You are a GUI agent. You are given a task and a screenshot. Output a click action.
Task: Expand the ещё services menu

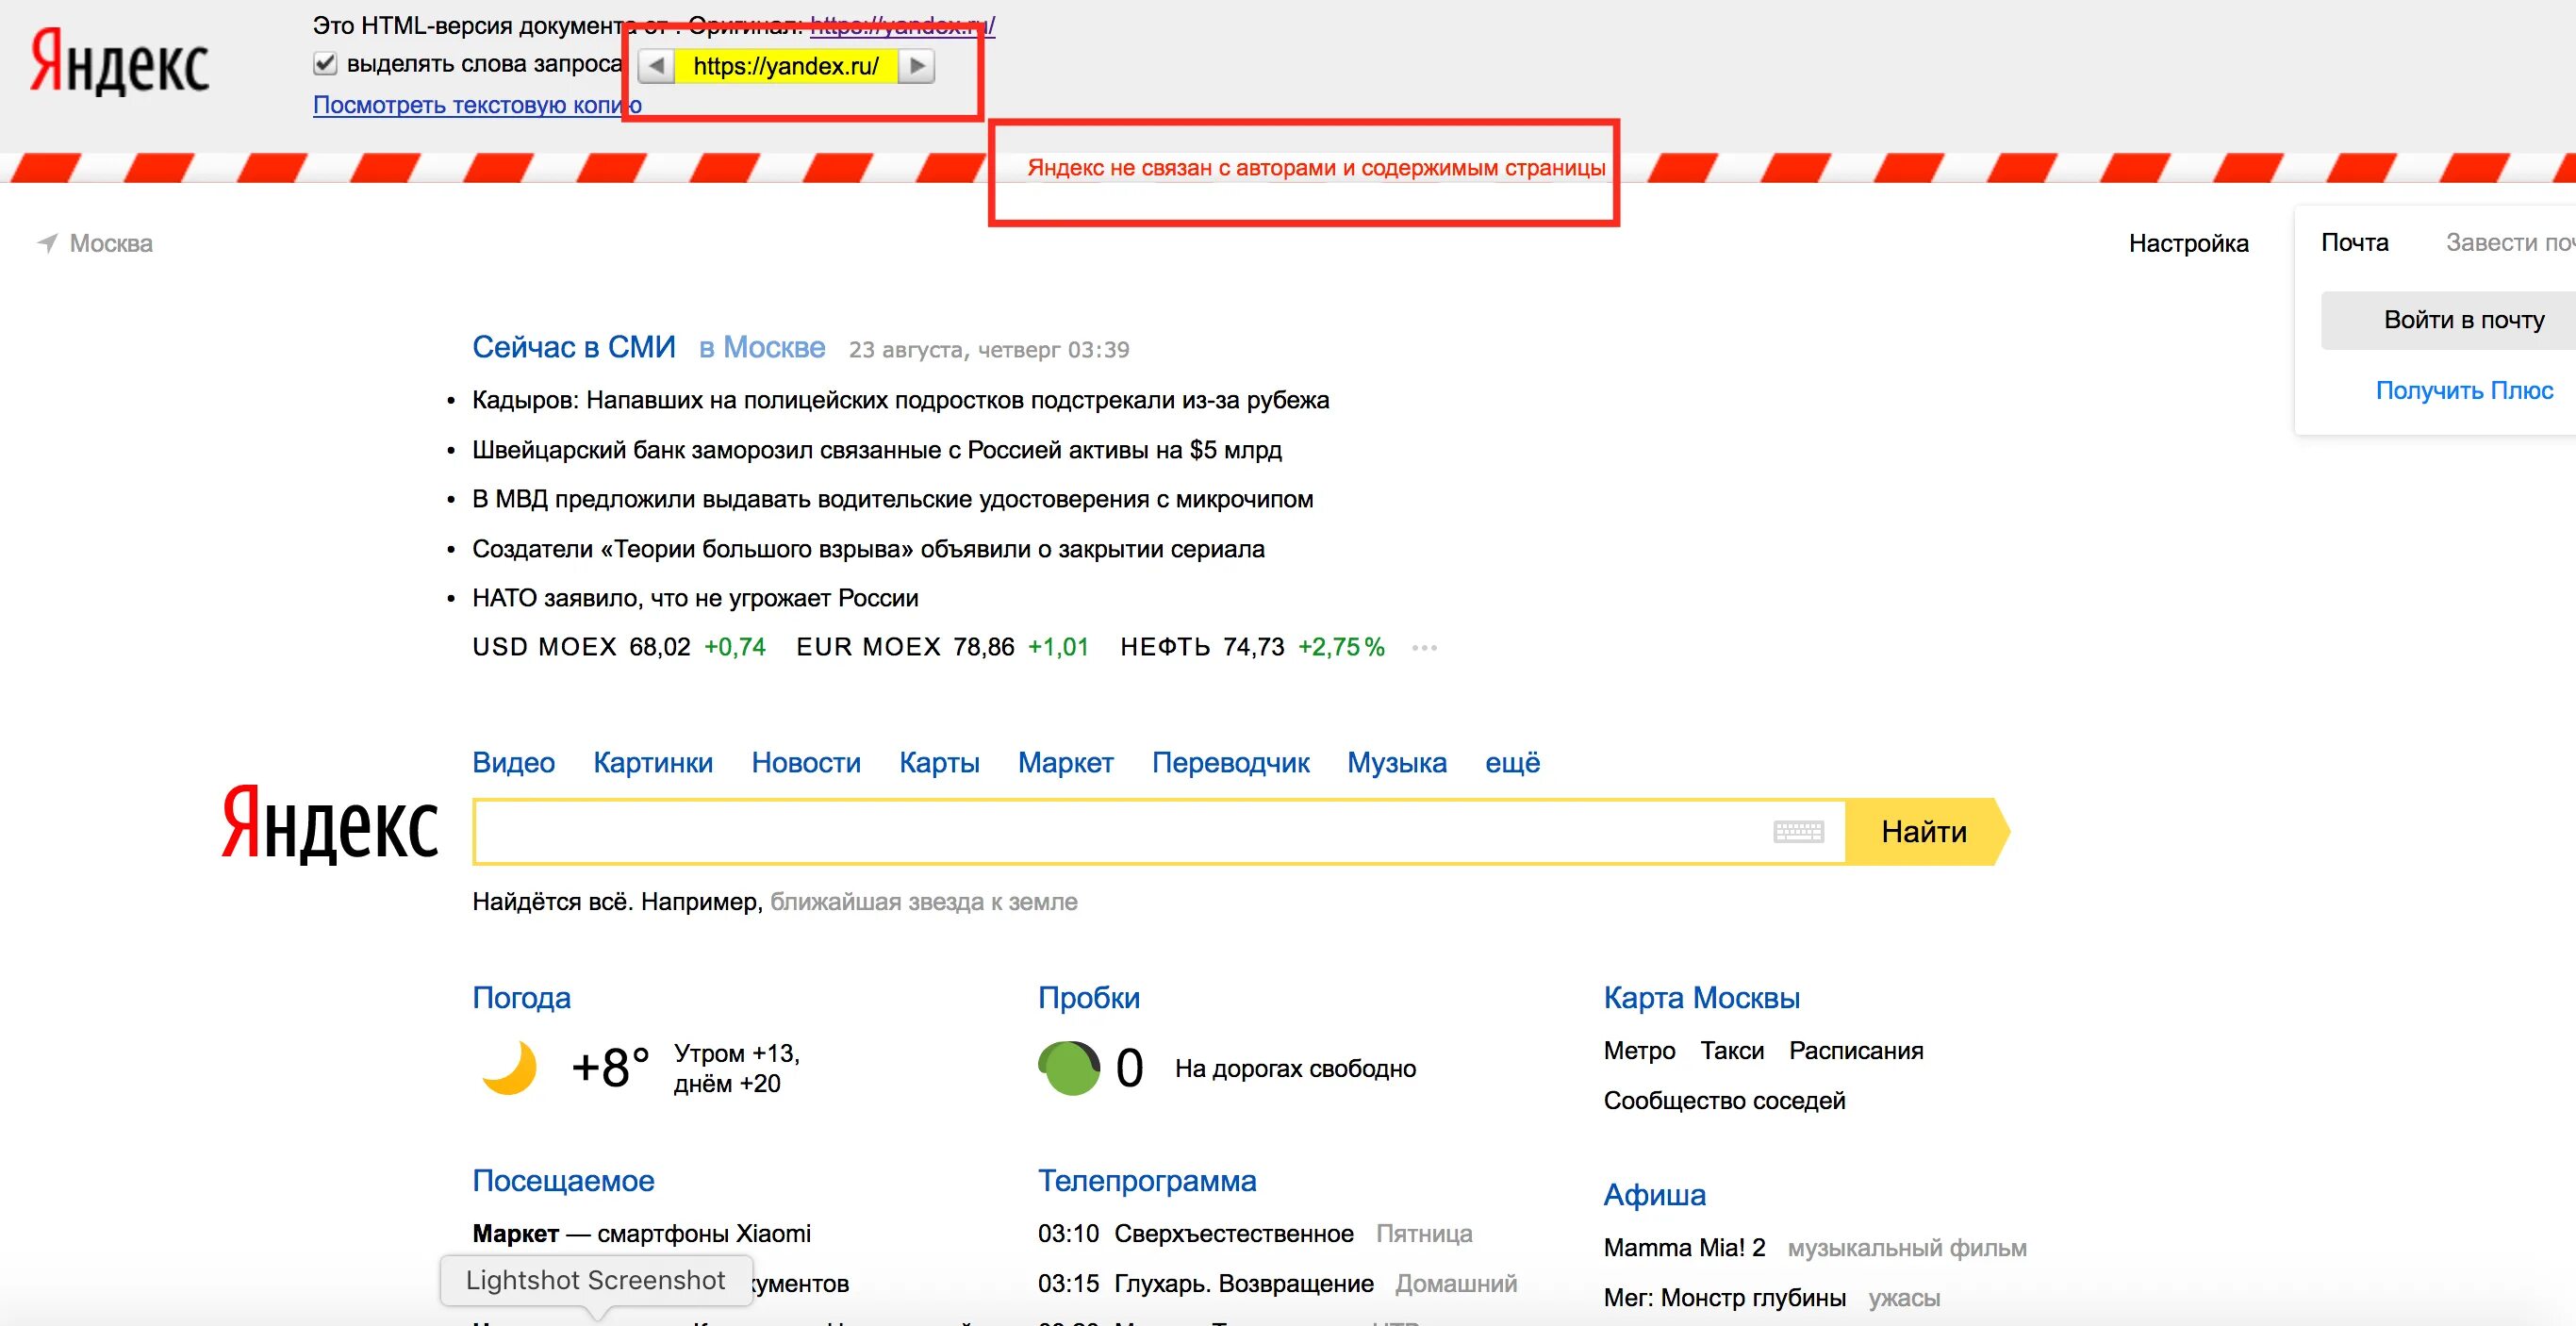coord(1512,763)
